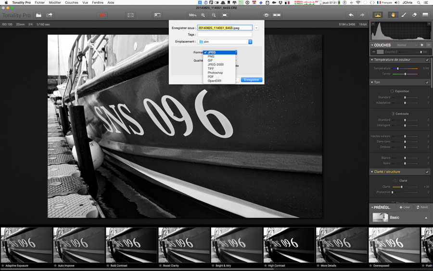Open the Fichier menu

(40, 2)
